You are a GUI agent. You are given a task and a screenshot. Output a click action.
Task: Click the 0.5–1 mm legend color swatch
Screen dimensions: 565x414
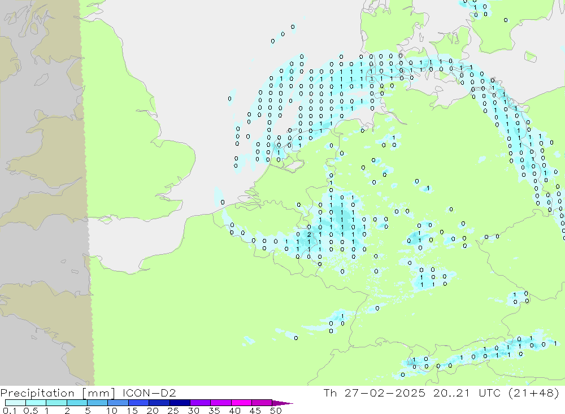pos(36,403)
